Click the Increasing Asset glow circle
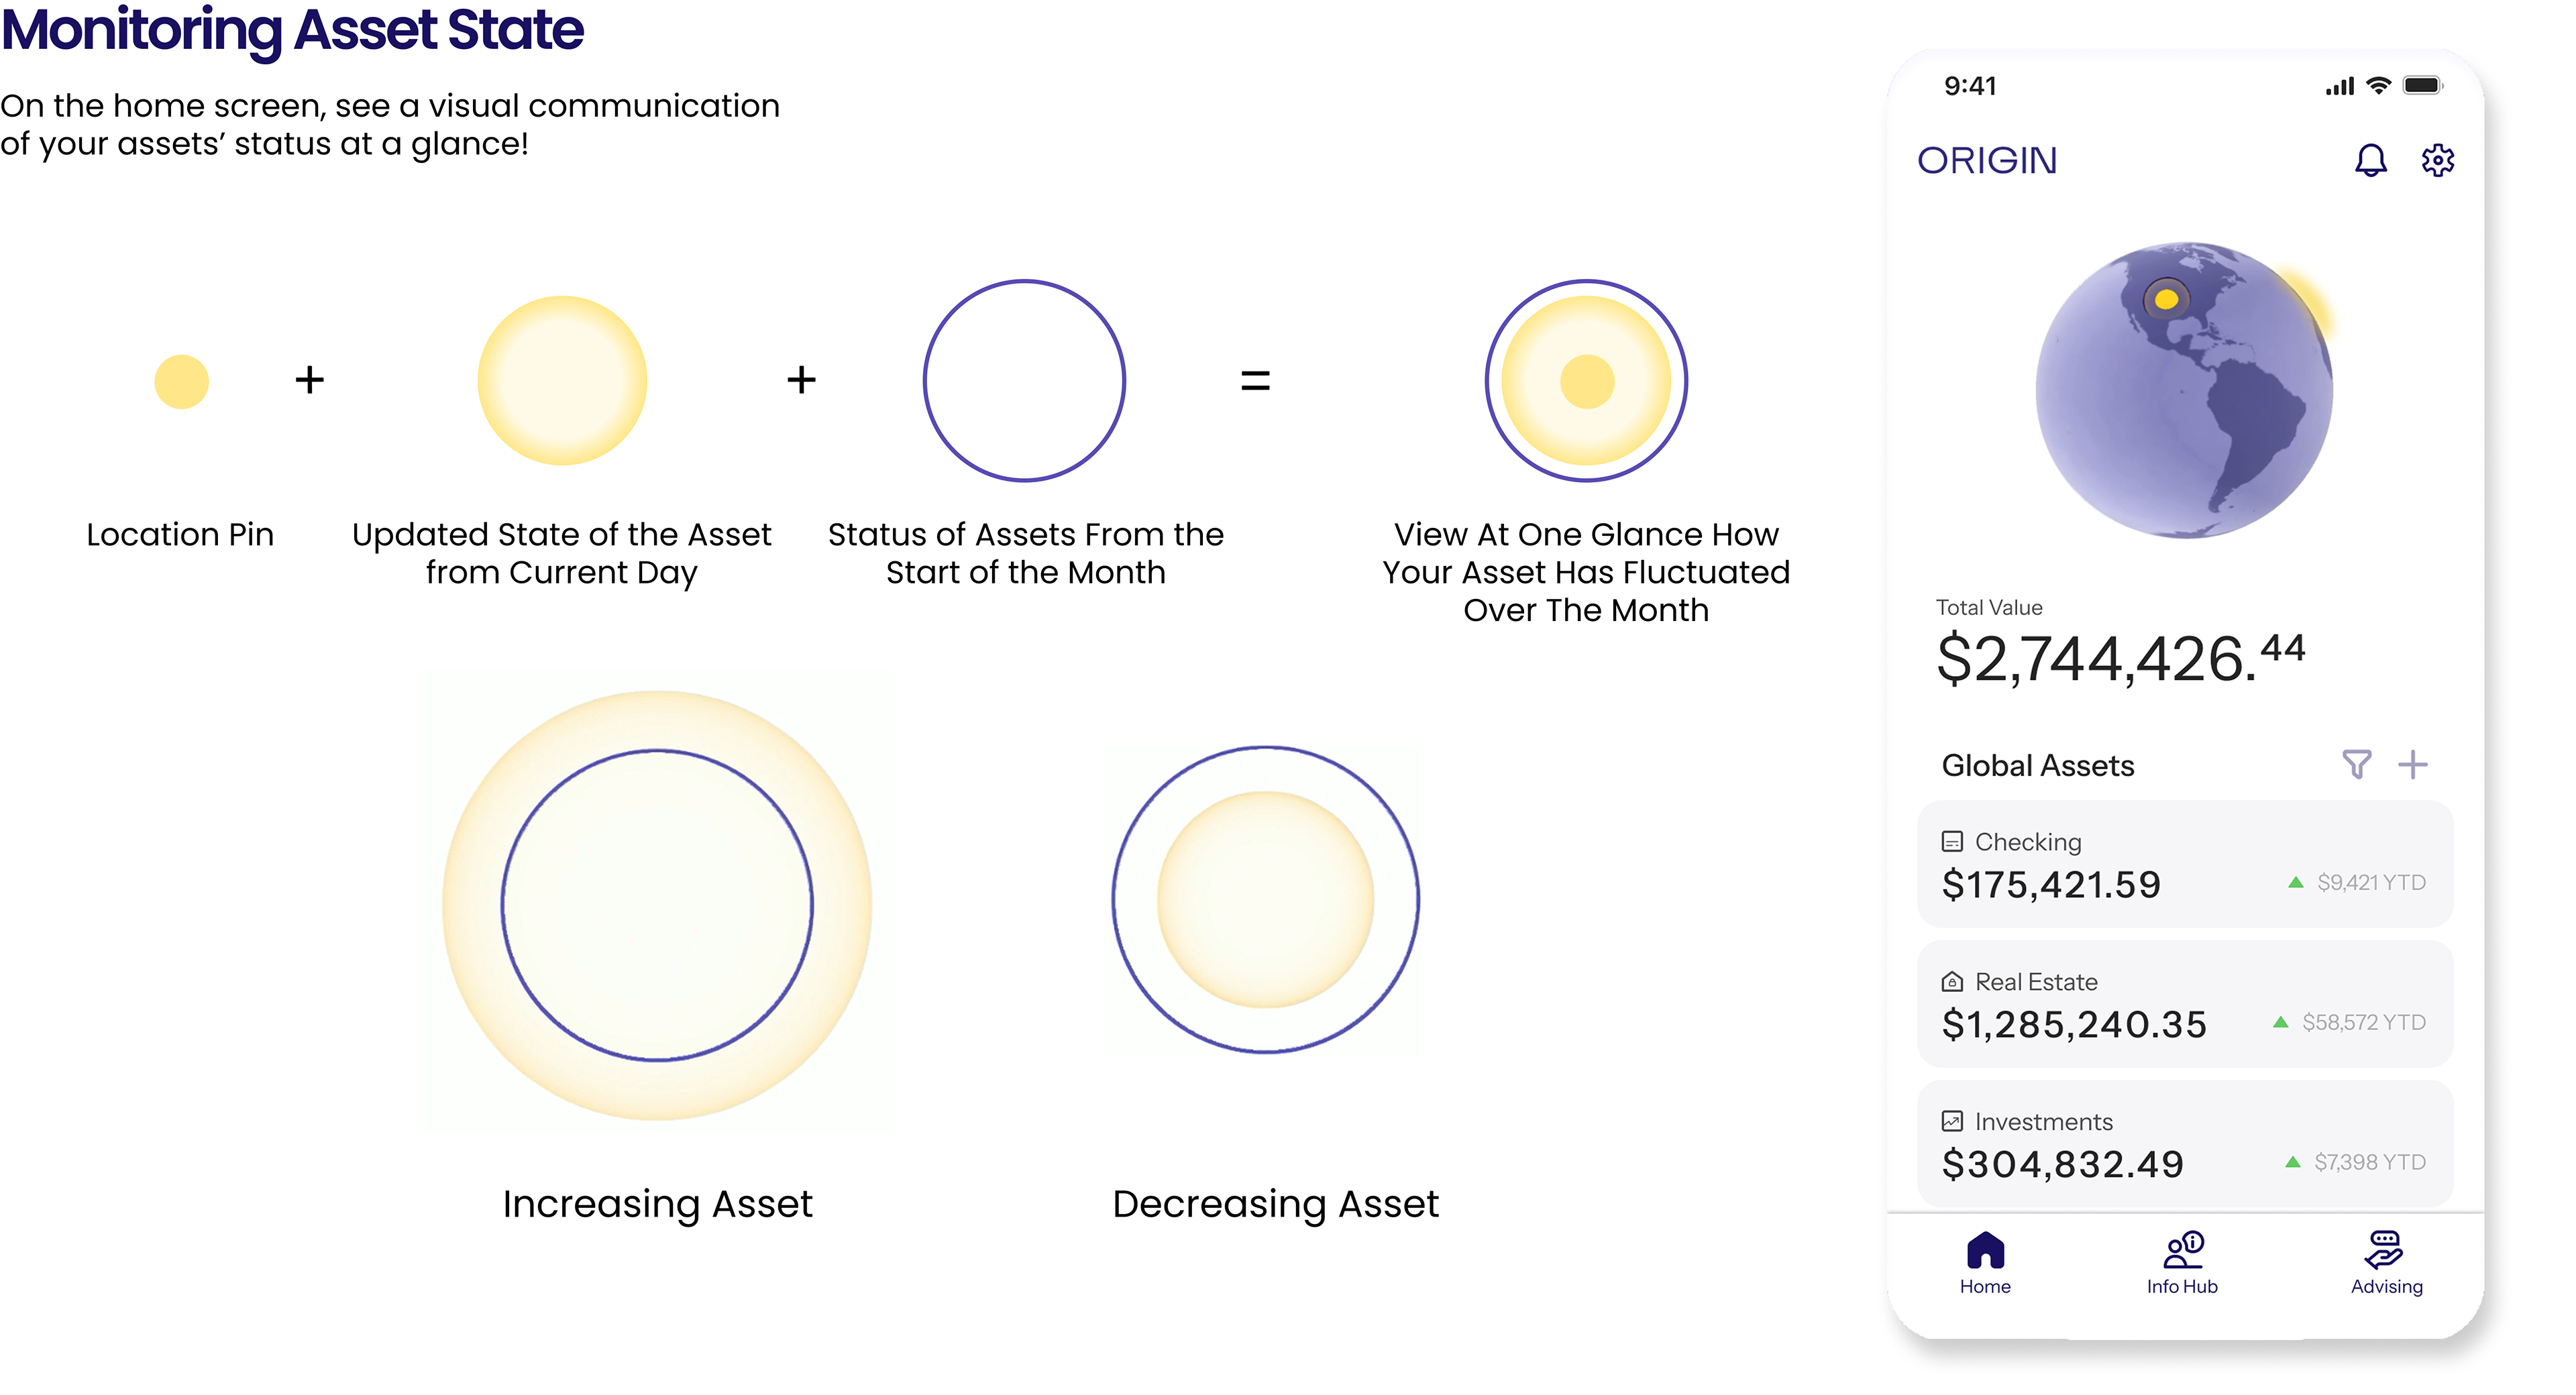This screenshot has width=2576, height=1395. click(657, 905)
